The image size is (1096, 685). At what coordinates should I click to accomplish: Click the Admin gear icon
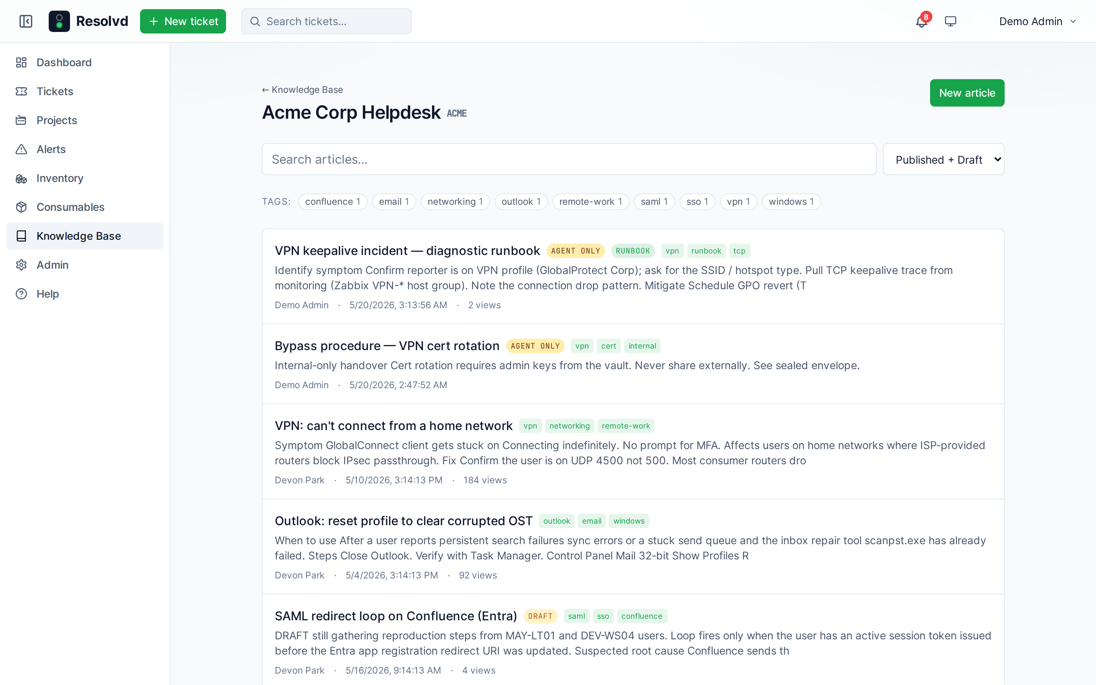tap(21, 265)
